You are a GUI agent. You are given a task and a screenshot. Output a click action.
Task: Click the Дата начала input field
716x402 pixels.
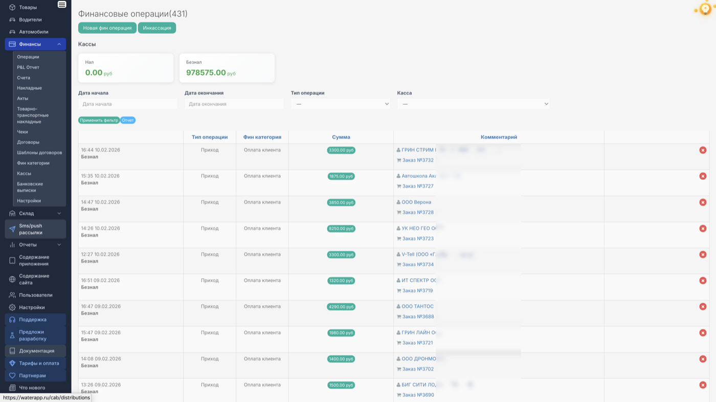[x=128, y=104]
